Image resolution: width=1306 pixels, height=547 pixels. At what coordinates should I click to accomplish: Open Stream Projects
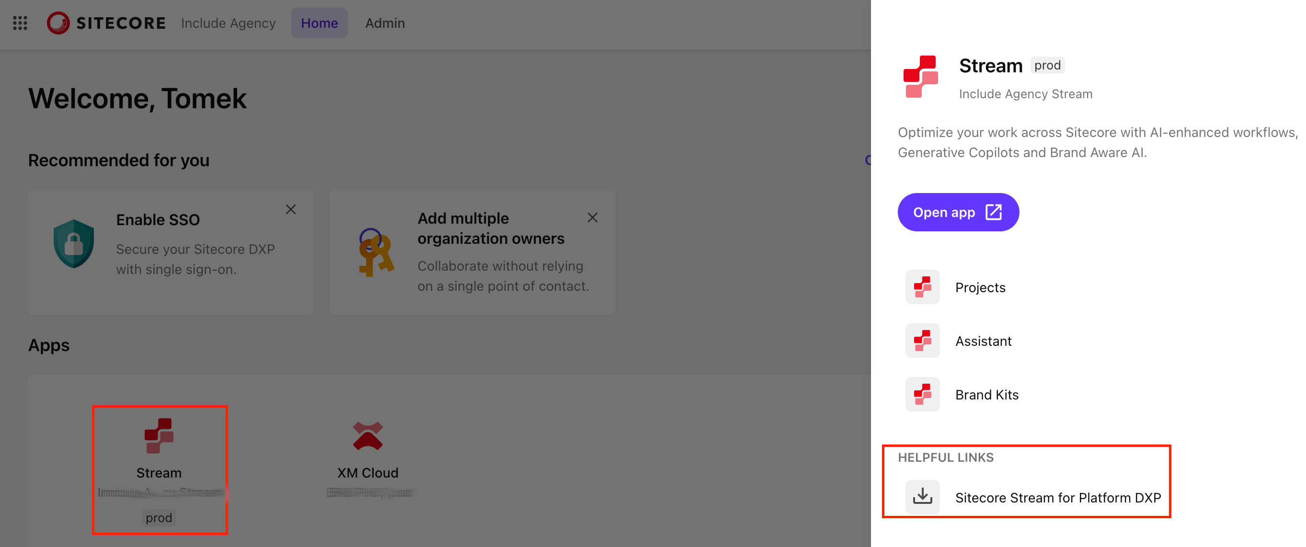click(980, 287)
